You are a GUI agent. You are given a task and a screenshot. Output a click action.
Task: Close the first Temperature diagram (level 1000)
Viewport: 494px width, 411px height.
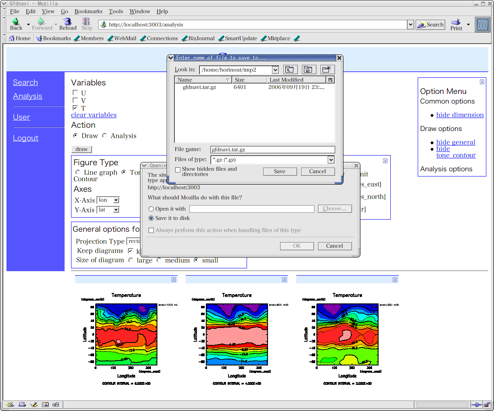(x=174, y=280)
